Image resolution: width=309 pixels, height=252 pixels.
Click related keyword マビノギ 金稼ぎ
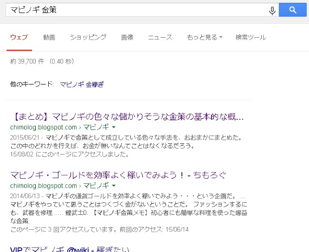click(x=82, y=84)
